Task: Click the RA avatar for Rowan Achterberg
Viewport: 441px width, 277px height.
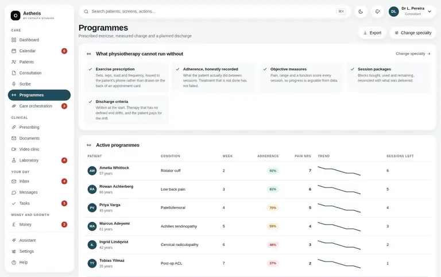Action: (92, 189)
